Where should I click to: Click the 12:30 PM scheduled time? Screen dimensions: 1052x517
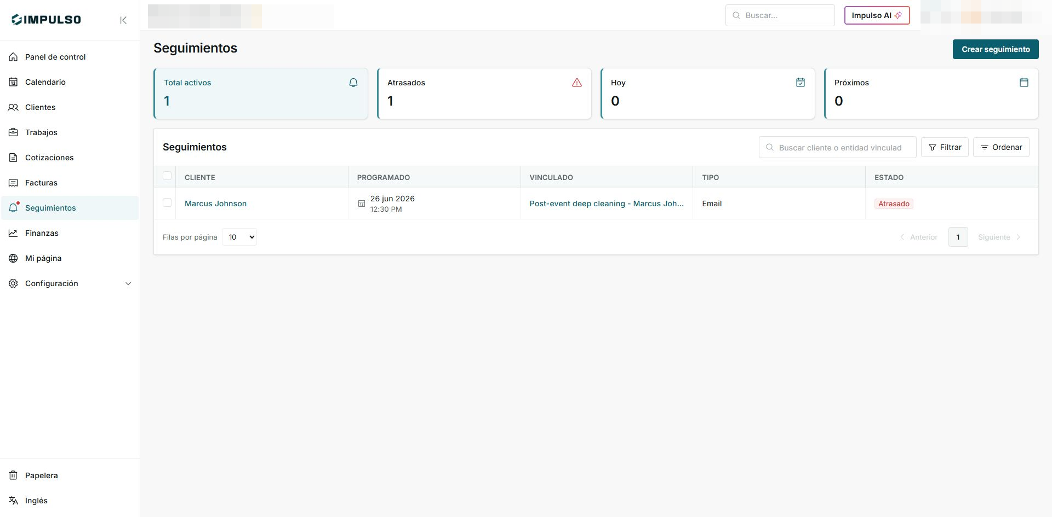tap(386, 209)
